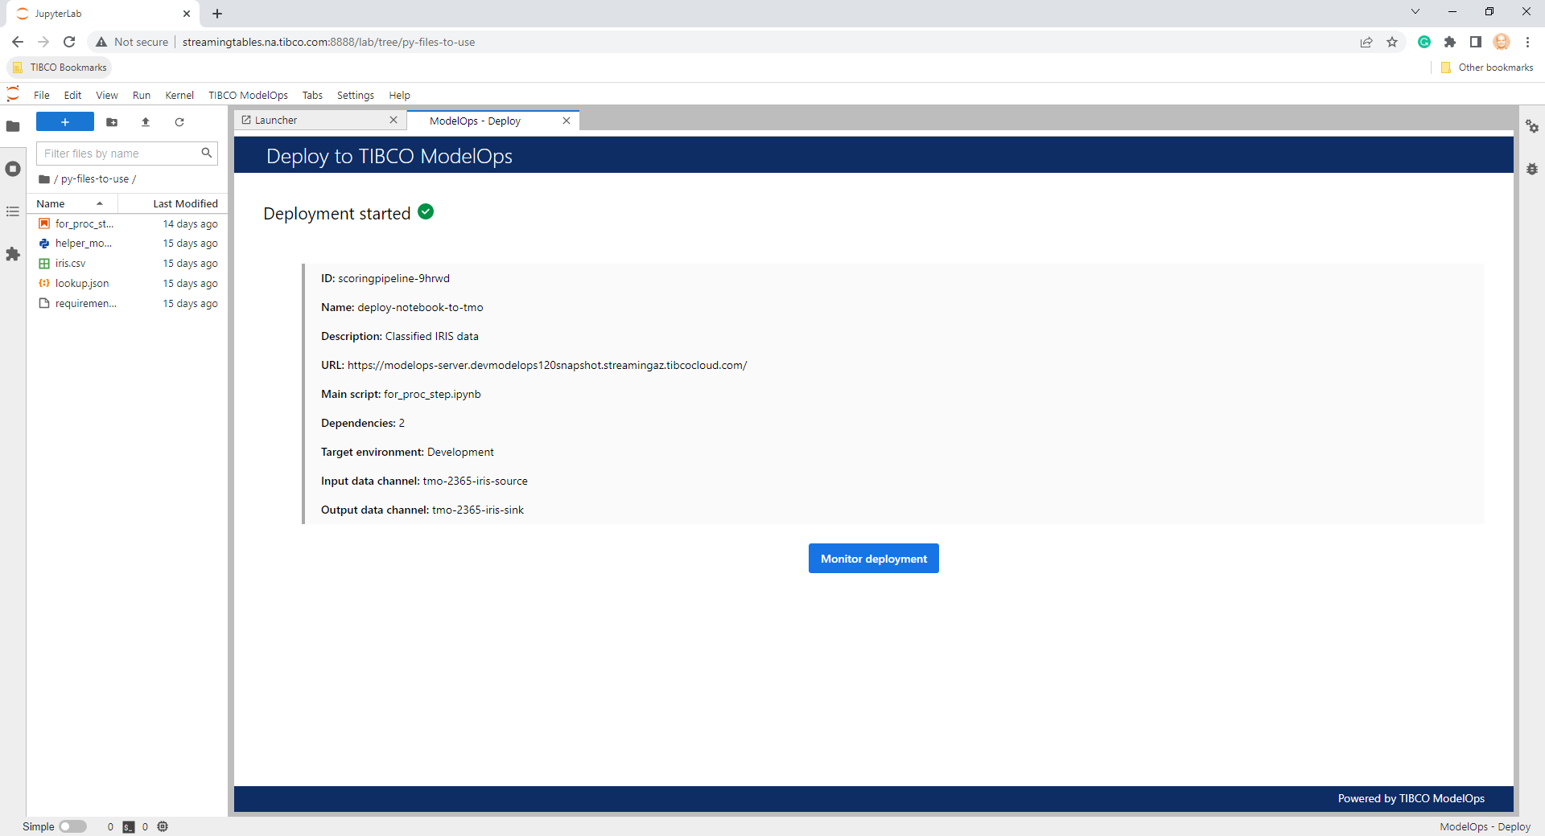Close the JupyterLab browser tab
Screen dimensions: 1545x836
[x=186, y=14]
